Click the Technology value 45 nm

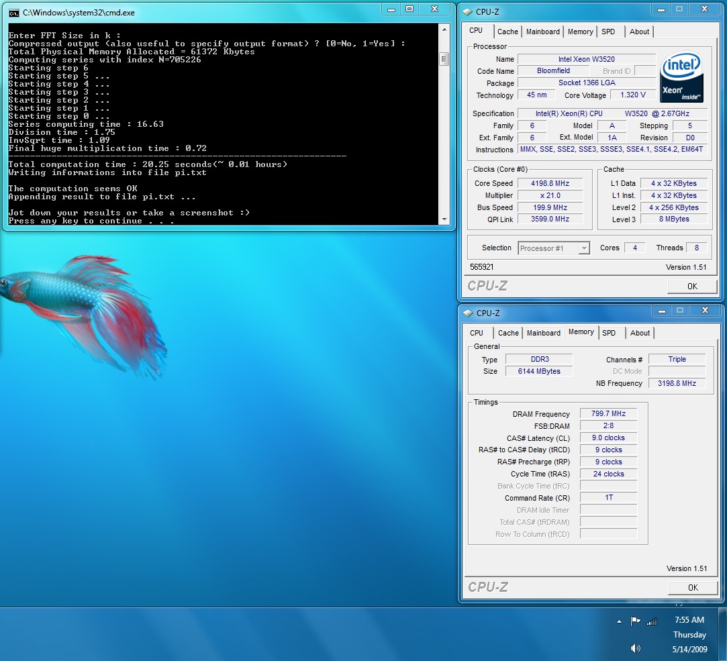pos(536,95)
